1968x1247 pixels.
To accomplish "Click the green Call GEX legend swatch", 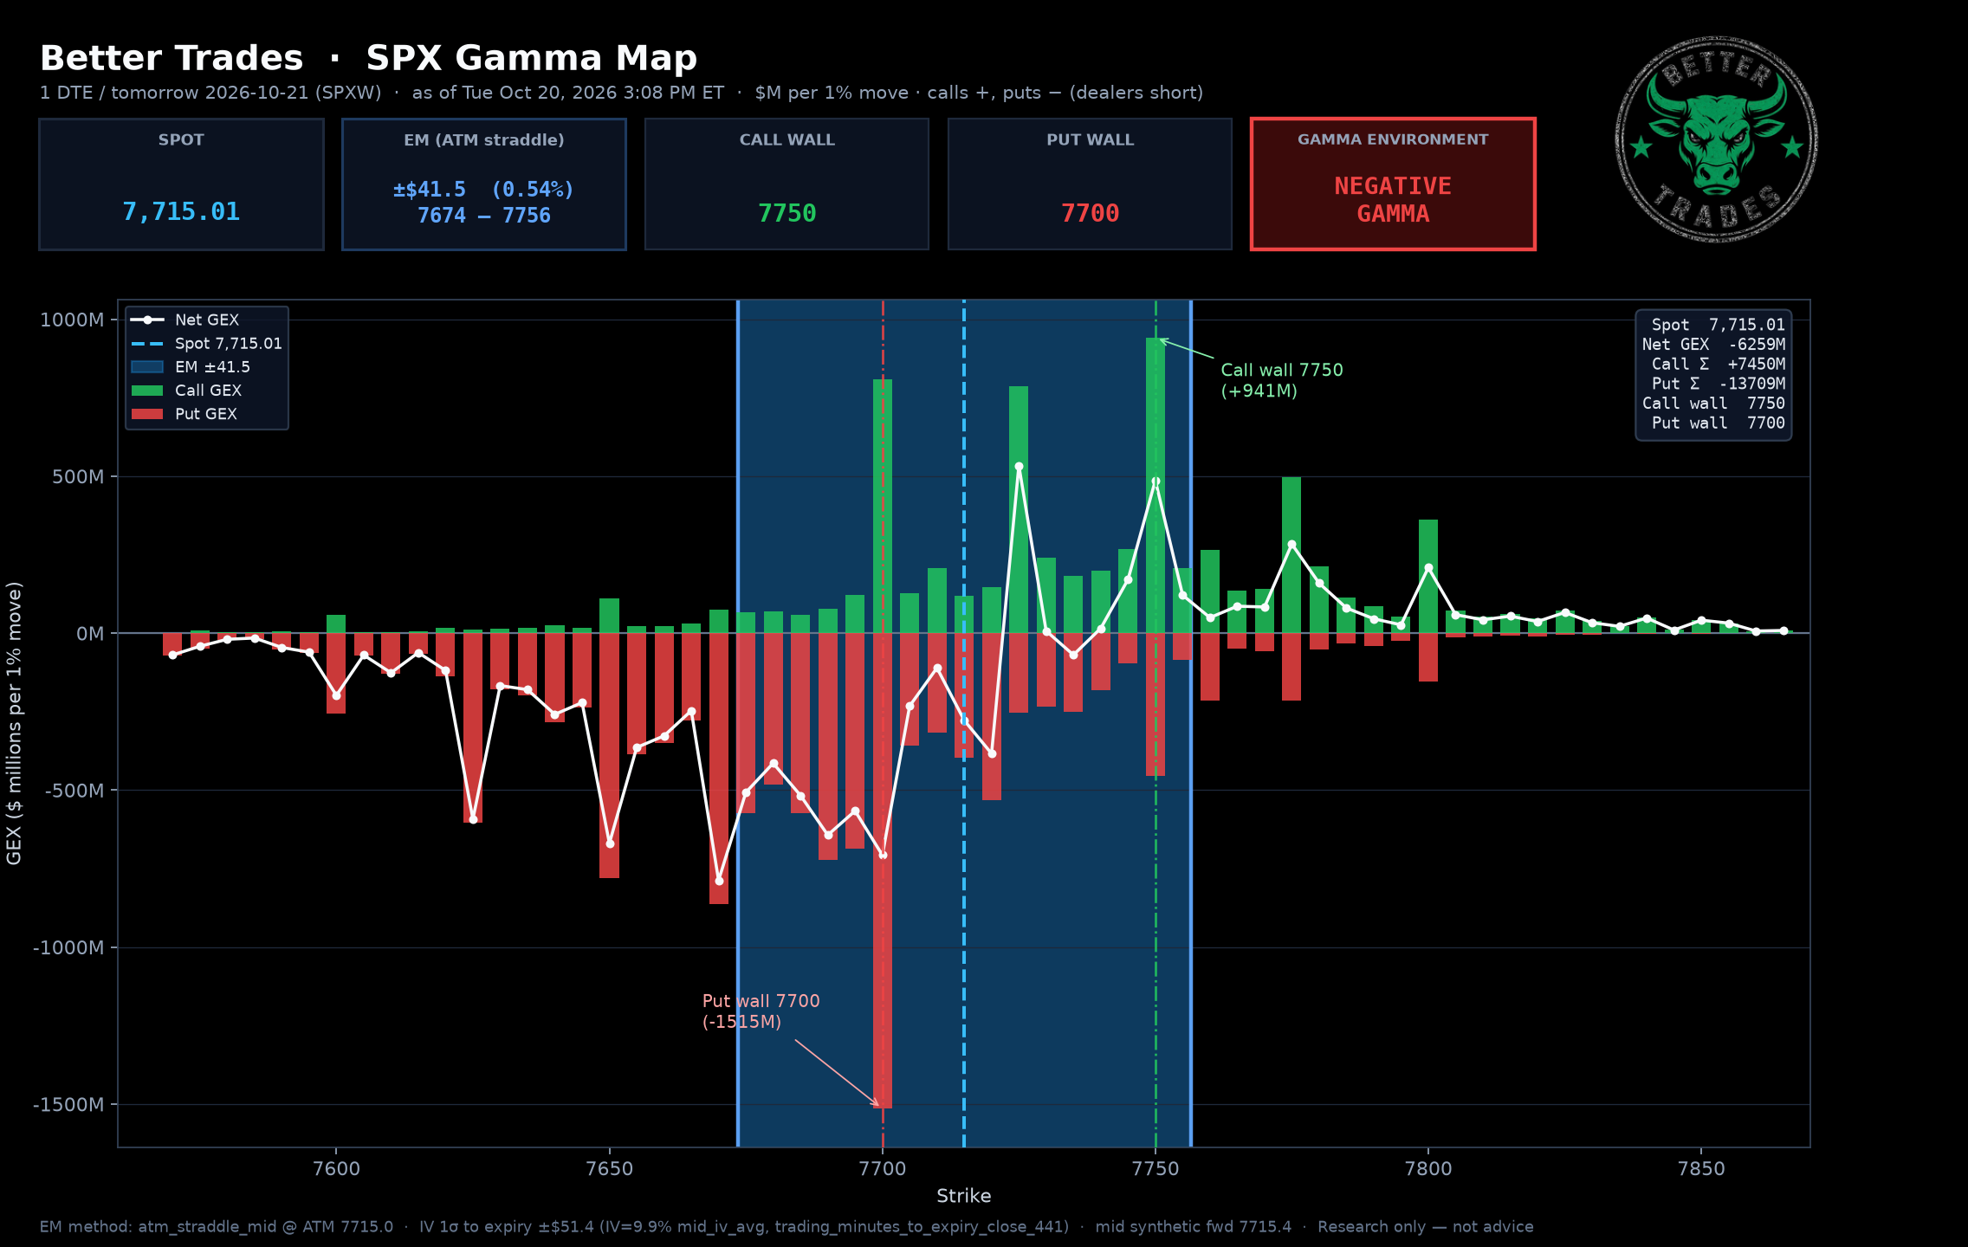I will [x=147, y=391].
